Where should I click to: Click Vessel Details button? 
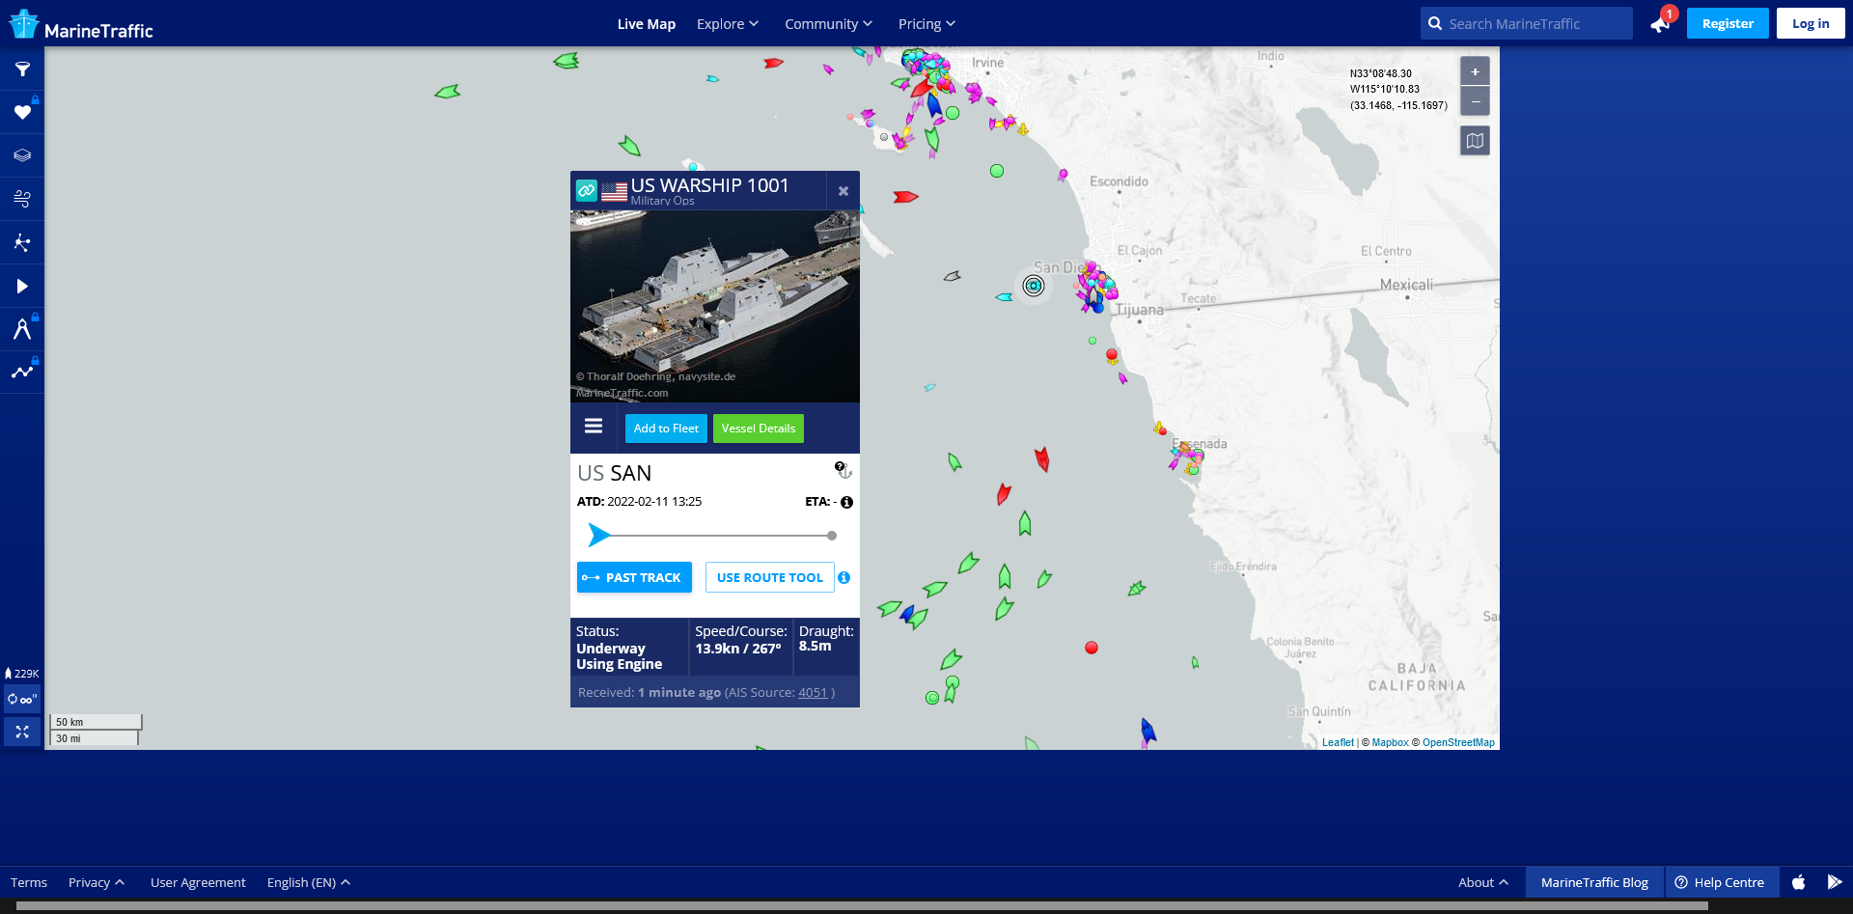click(759, 429)
